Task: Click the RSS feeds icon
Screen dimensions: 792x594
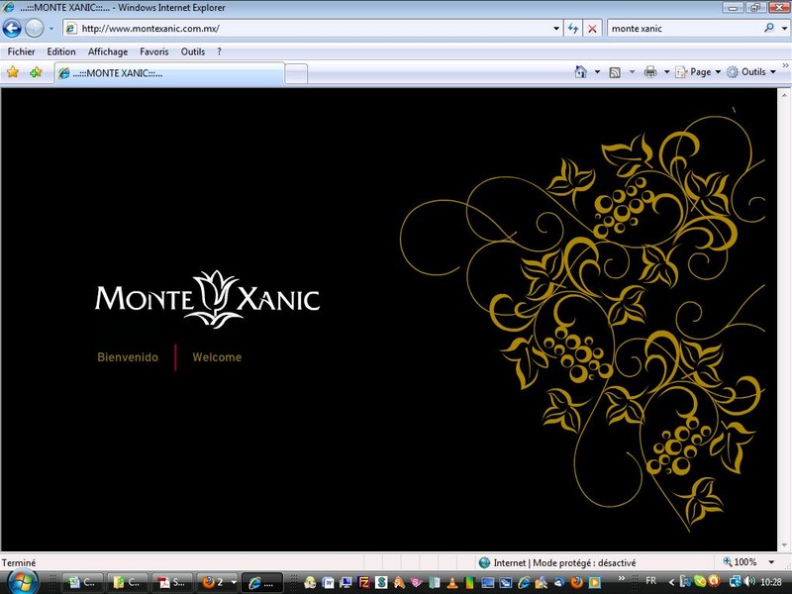Action: click(615, 72)
